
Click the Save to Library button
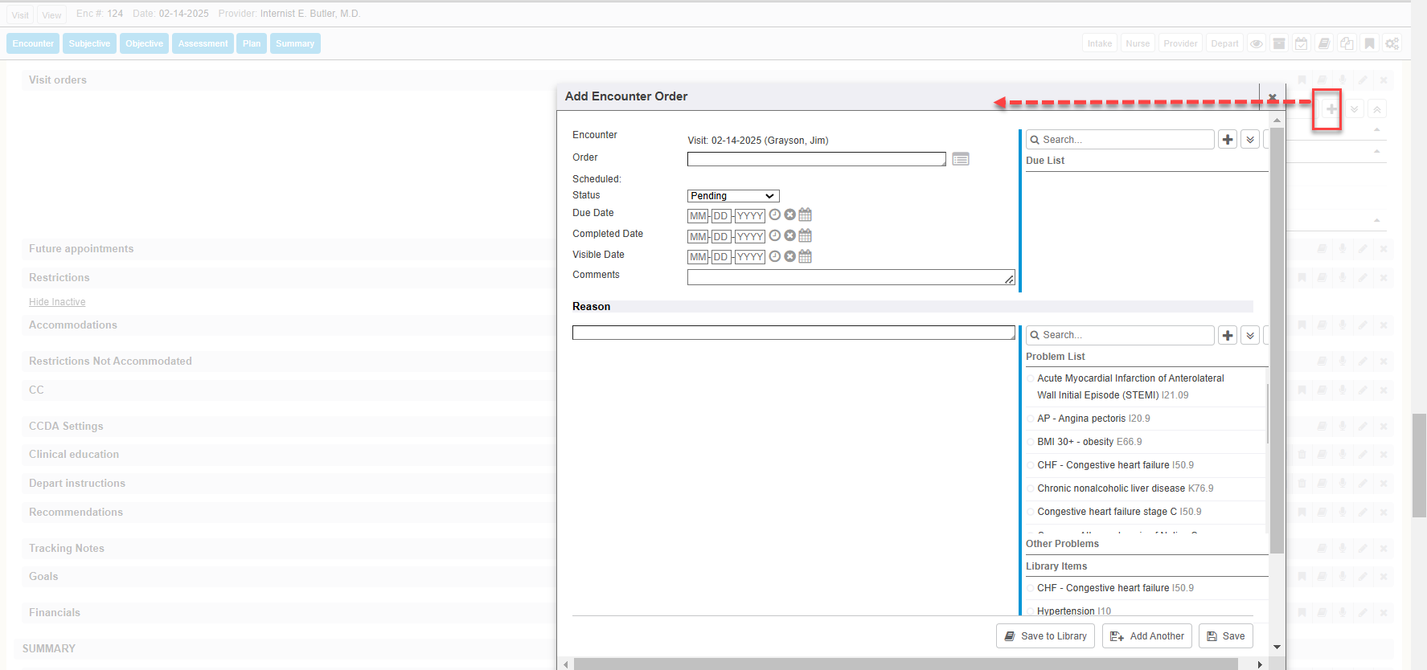1045,636
